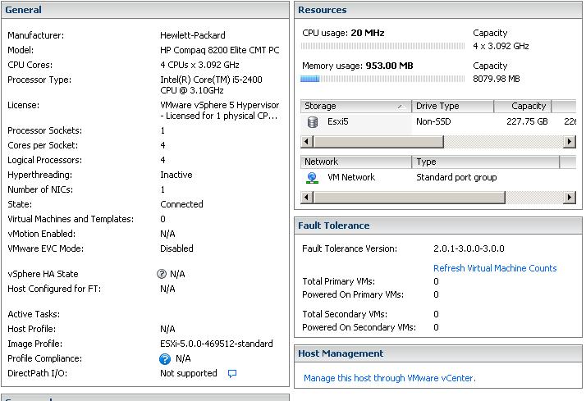The width and height of the screenshot is (586, 401).
Task: Sort by the network Type column header
Action: (x=486, y=162)
